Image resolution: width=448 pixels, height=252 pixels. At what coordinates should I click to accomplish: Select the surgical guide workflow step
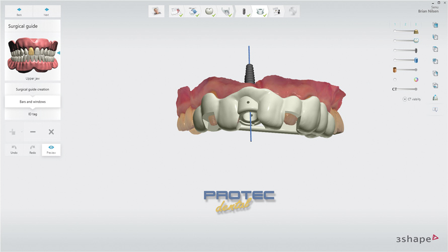coord(260,11)
